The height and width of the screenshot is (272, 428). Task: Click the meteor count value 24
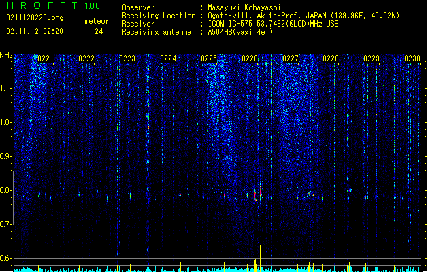pos(99,31)
